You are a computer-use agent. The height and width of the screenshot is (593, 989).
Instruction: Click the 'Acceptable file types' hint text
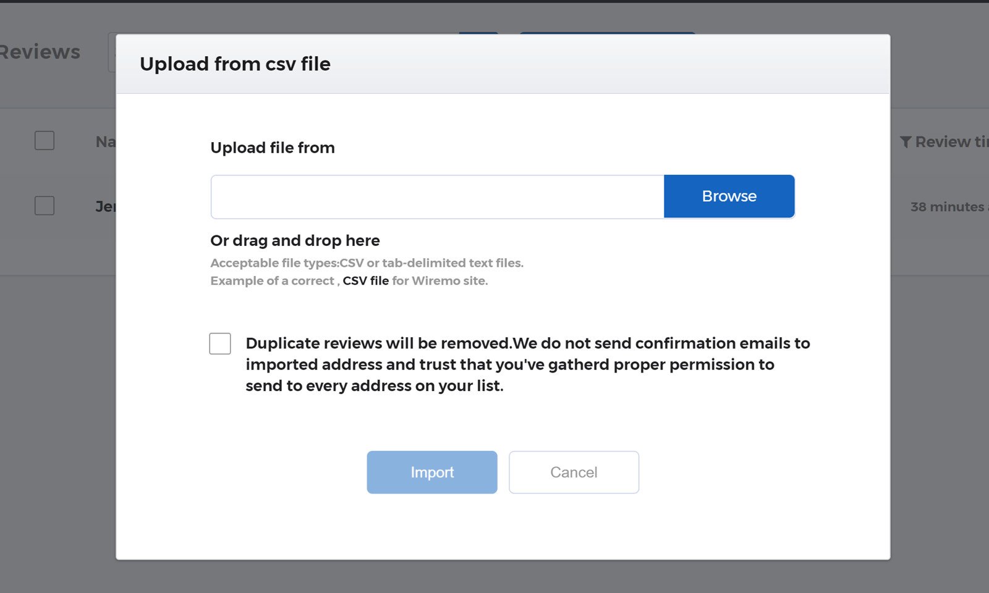367,263
